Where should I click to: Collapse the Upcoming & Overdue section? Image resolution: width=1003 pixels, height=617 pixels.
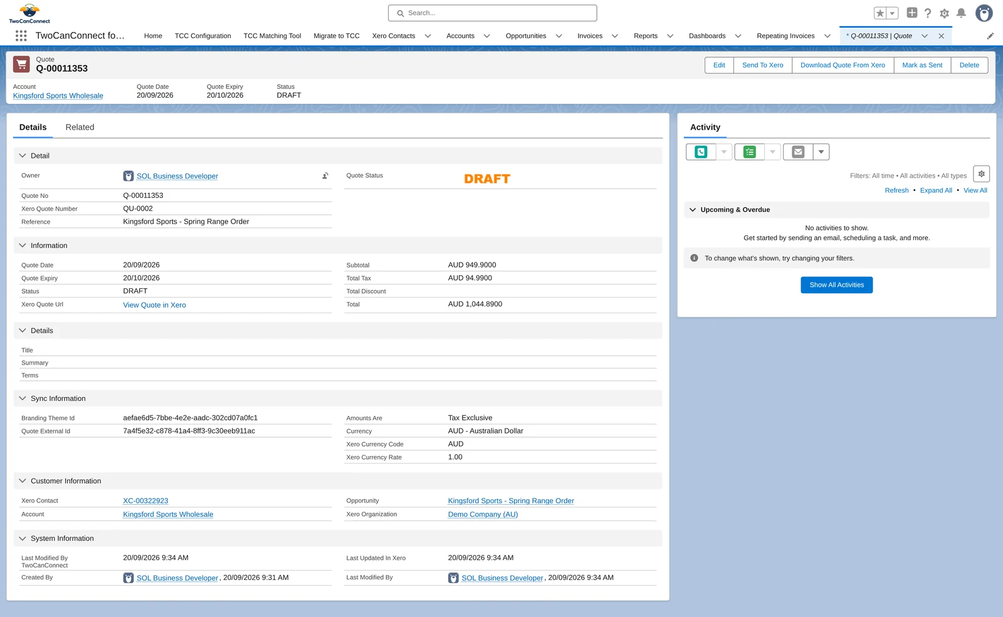(693, 210)
